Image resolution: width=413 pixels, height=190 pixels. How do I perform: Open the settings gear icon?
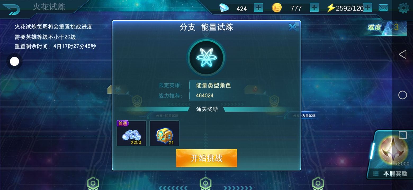pyautogui.click(x=403, y=8)
